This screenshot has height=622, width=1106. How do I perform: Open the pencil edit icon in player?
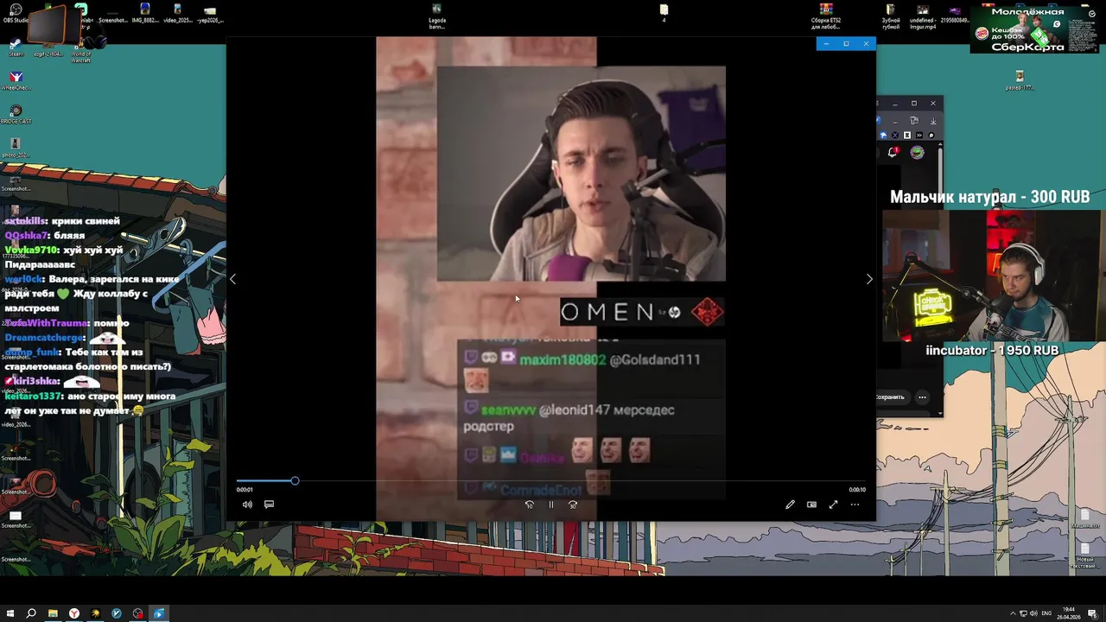pyautogui.click(x=790, y=505)
